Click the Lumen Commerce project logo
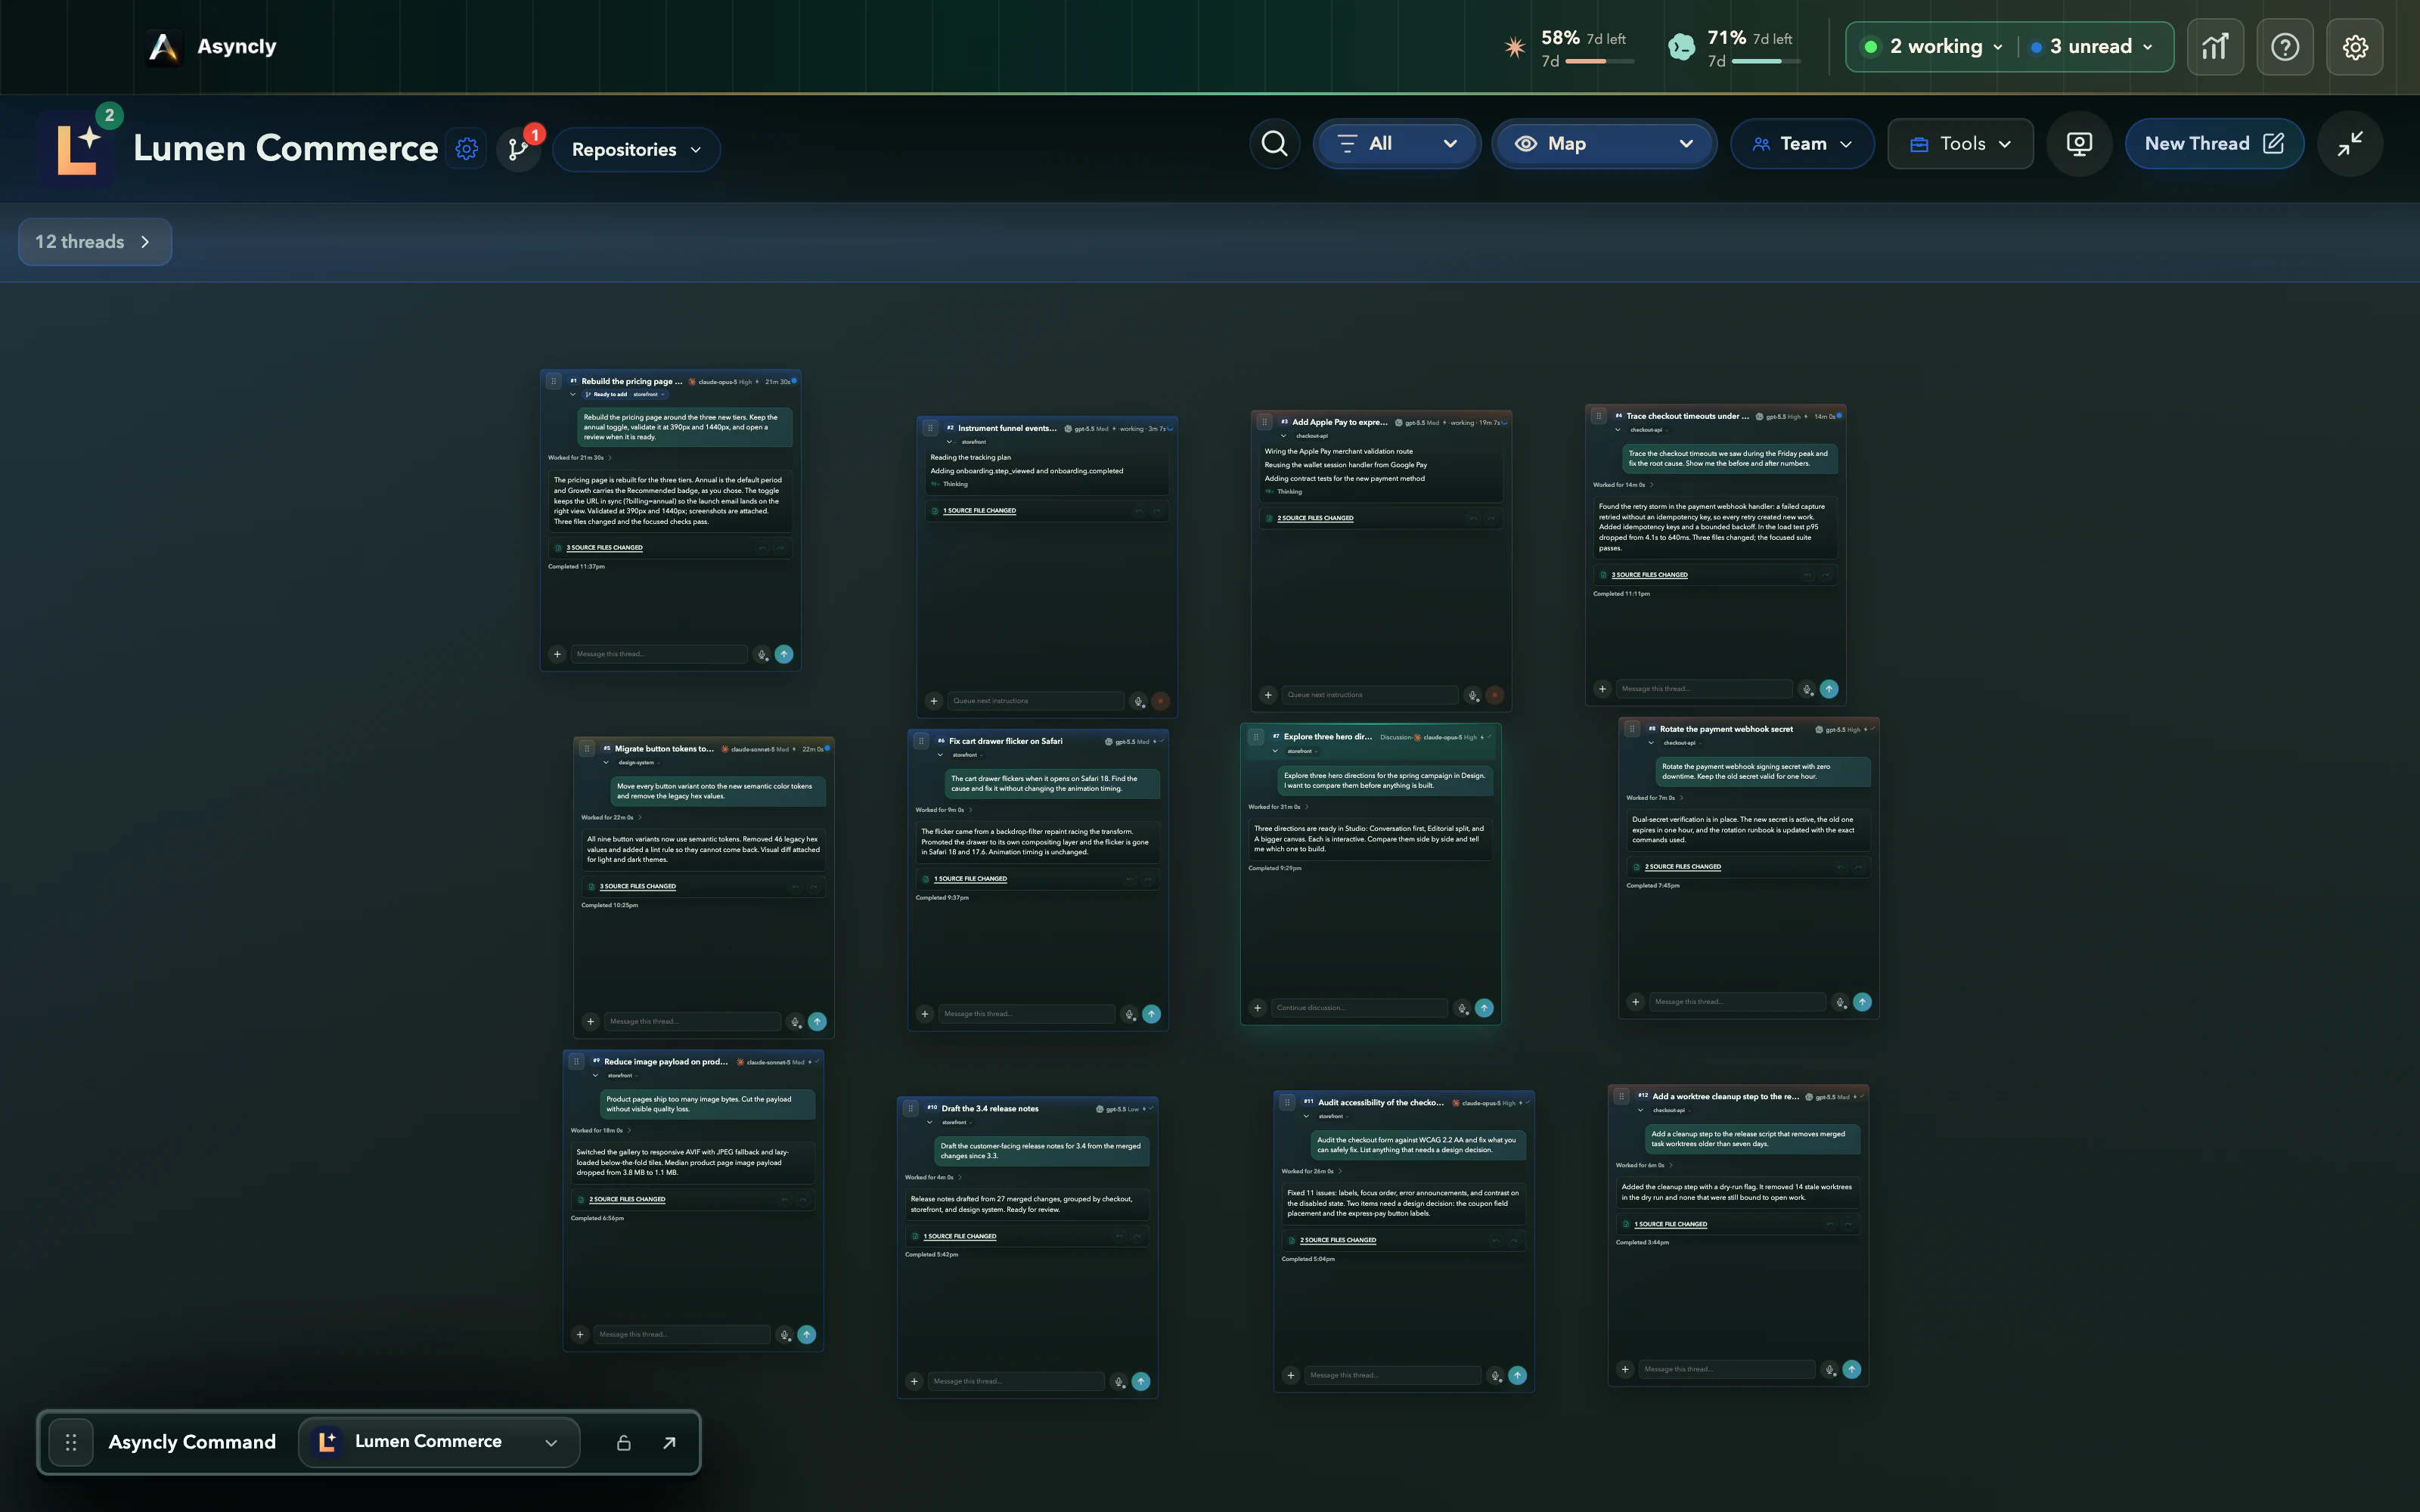Screen dimensions: 2420x1512 (x=77, y=149)
